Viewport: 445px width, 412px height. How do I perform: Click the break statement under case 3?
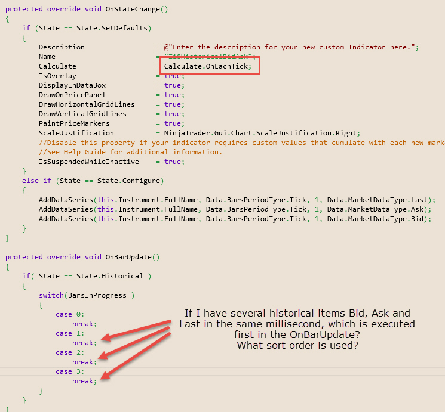pos(85,381)
